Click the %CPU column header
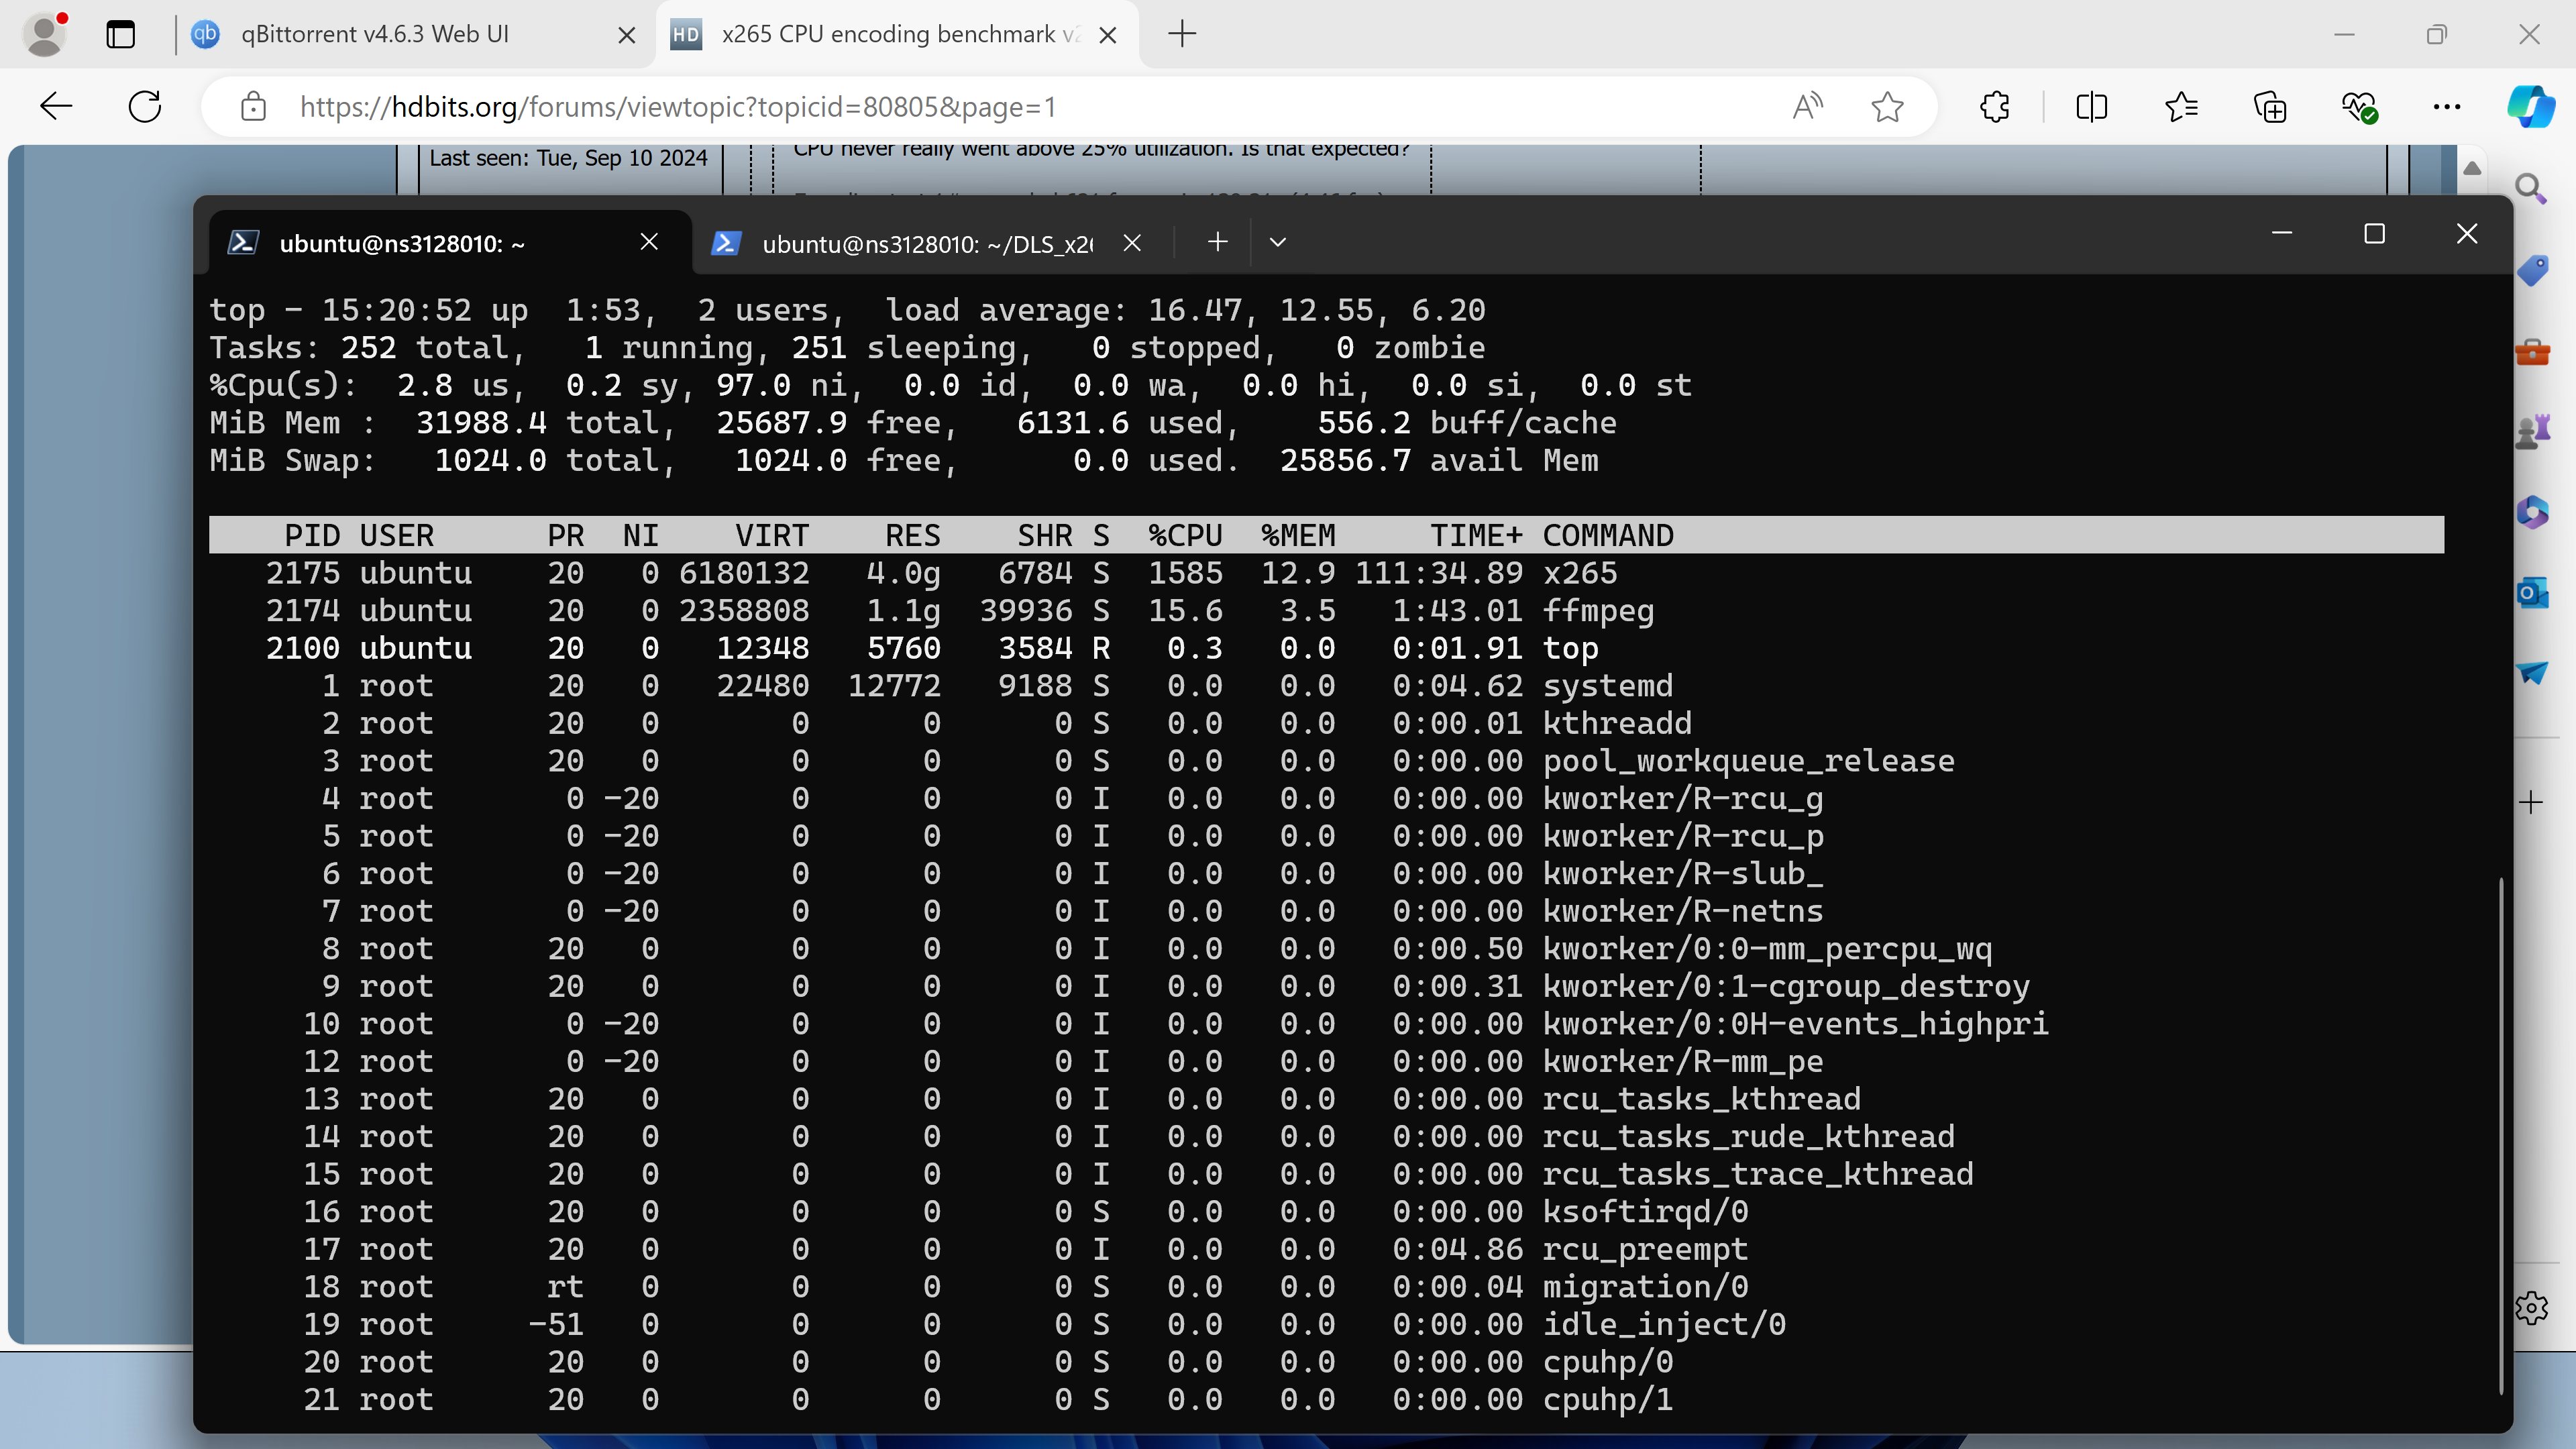This screenshot has width=2576, height=1449. tap(1185, 535)
